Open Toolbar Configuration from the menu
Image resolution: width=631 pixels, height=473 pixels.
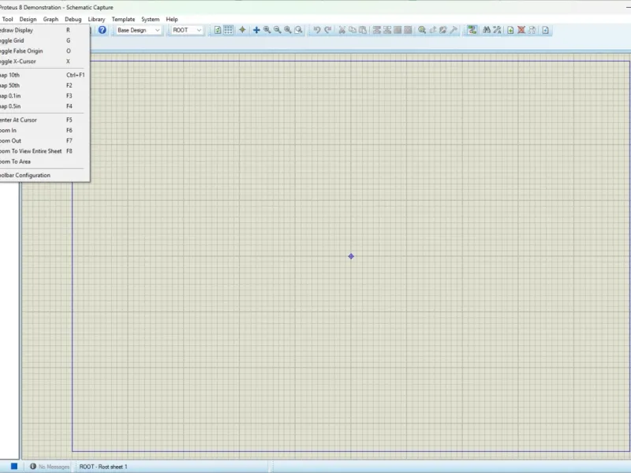point(43,176)
